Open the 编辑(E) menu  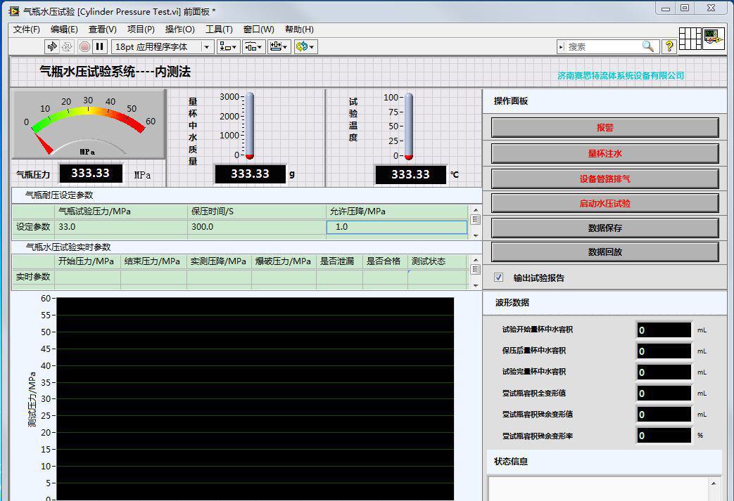click(x=64, y=30)
